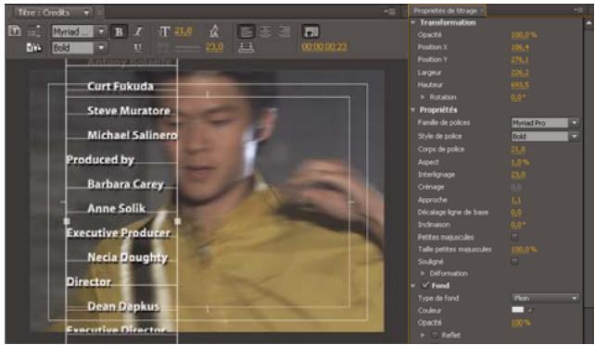The width and height of the screenshot is (595, 345).
Task: Click the kerning icon beside the slider line
Action: (163, 47)
